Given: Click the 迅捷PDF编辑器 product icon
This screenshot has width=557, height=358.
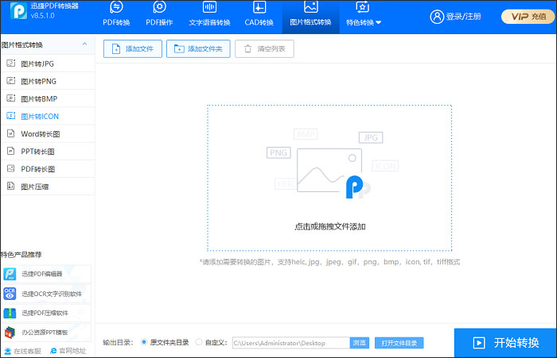Looking at the screenshot, I should tap(10, 274).
